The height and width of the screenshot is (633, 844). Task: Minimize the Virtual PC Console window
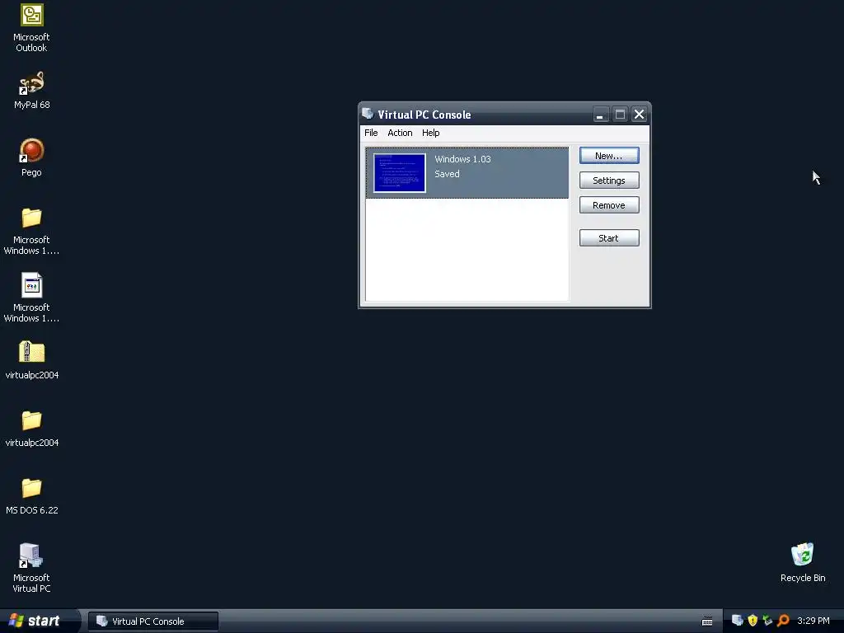click(x=601, y=114)
